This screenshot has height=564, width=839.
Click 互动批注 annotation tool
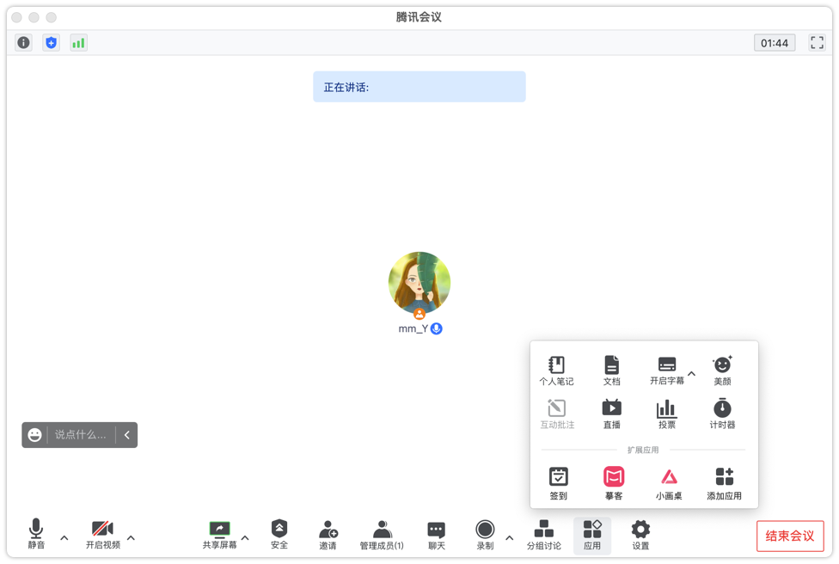pyautogui.click(x=557, y=414)
